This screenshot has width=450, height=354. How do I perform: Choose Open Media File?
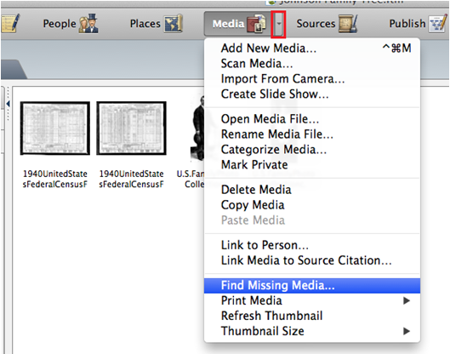pos(312,119)
